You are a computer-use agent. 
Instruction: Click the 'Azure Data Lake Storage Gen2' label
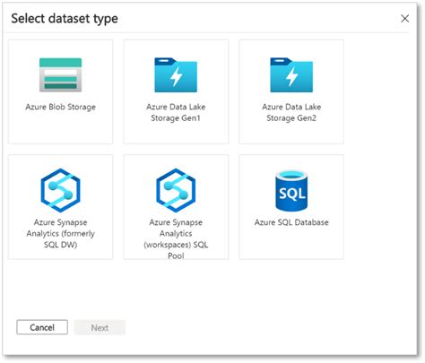[x=291, y=112]
